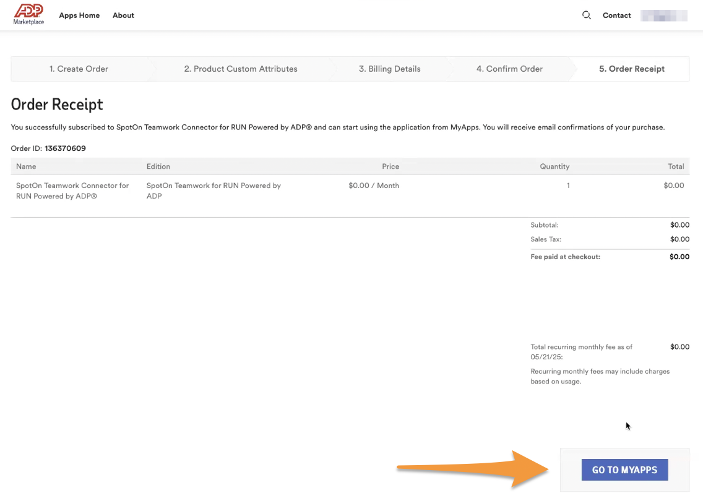Click the $0.00 / Month price cell

pyautogui.click(x=374, y=186)
